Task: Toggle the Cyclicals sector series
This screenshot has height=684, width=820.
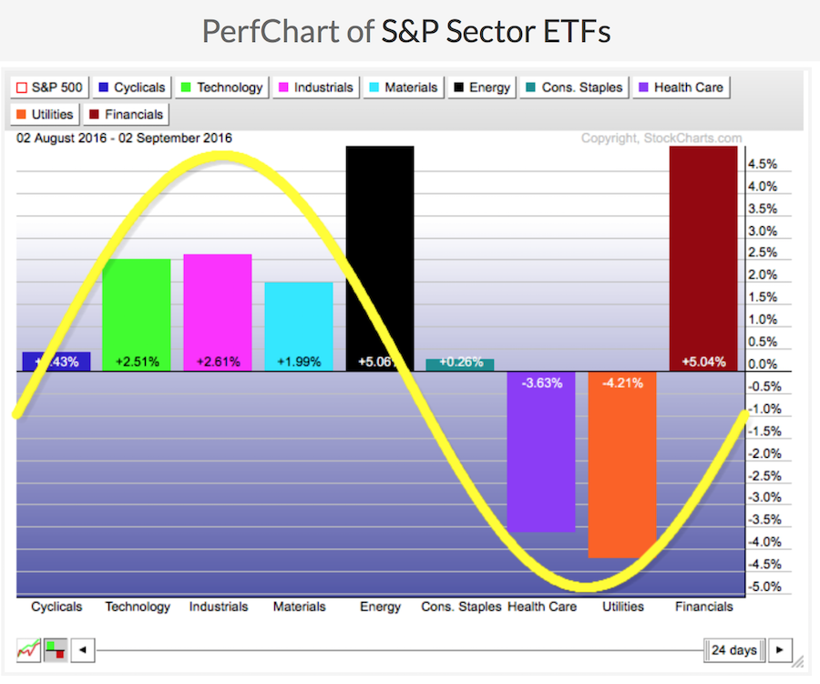Action: pyautogui.click(x=132, y=88)
